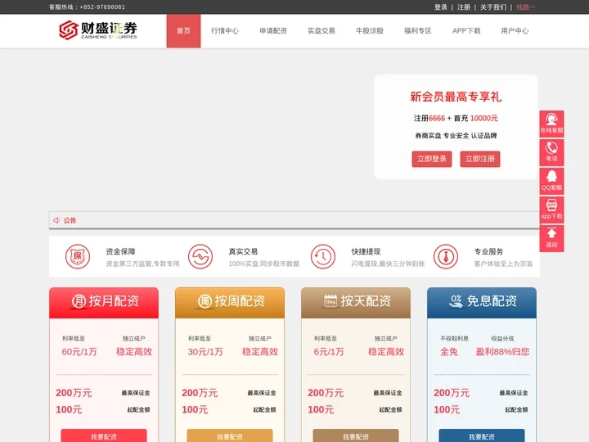
Task: Open the QQ客服 penguin icon
Action: tap(551, 181)
